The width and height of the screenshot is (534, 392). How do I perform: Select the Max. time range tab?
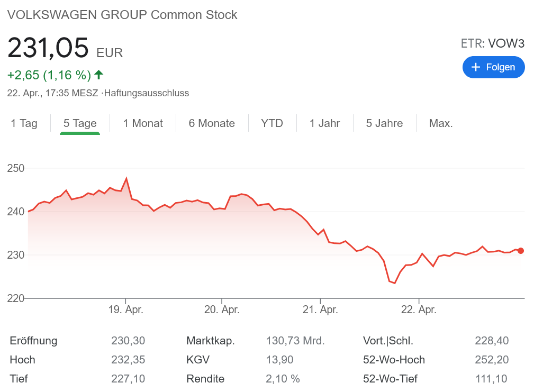(441, 123)
